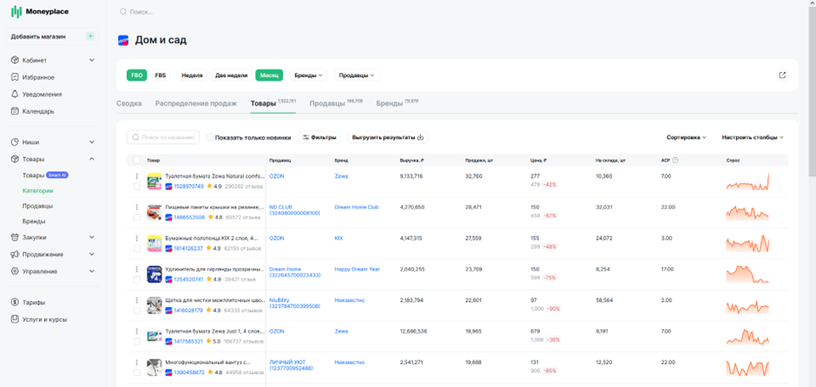Tick the checkbox for Бумажные полотенца KIX row
Viewport: 816px width, 387px height.
click(137, 248)
